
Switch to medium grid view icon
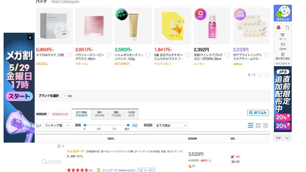click(258, 125)
